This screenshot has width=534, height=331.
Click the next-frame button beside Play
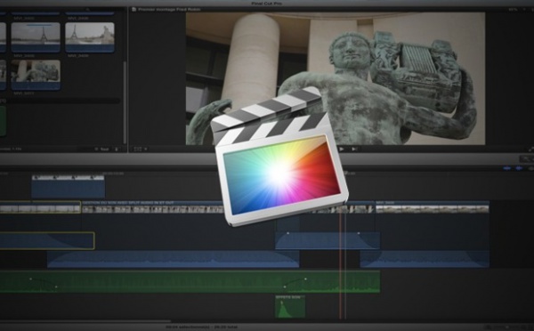click(x=354, y=149)
